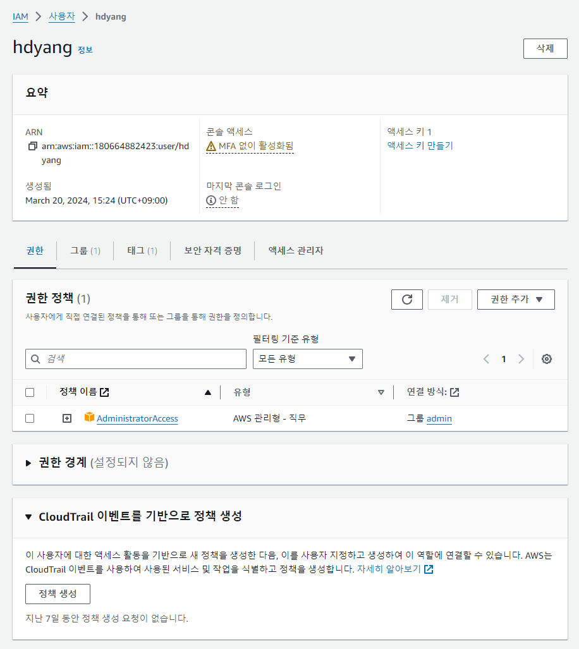This screenshot has height=649, width=579.
Task: Go to 사용자 breadcrumb link
Action: click(62, 16)
